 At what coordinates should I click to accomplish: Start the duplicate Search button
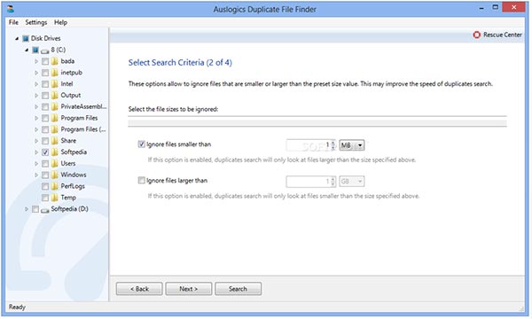(x=239, y=289)
